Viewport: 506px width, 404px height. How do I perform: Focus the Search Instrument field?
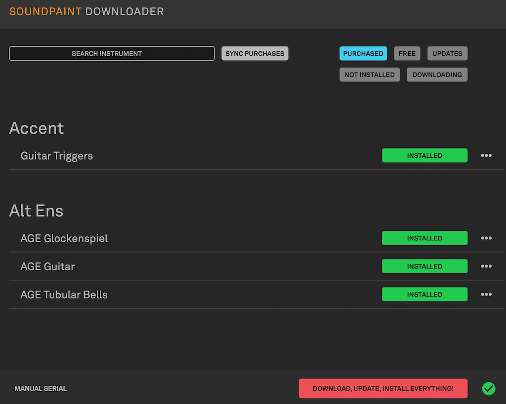(x=112, y=53)
